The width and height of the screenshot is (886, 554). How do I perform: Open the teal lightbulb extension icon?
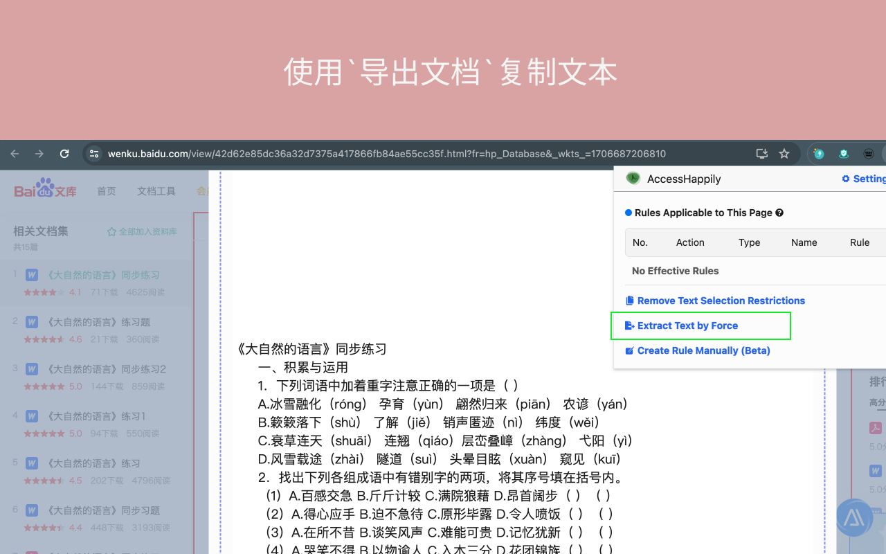coord(819,154)
